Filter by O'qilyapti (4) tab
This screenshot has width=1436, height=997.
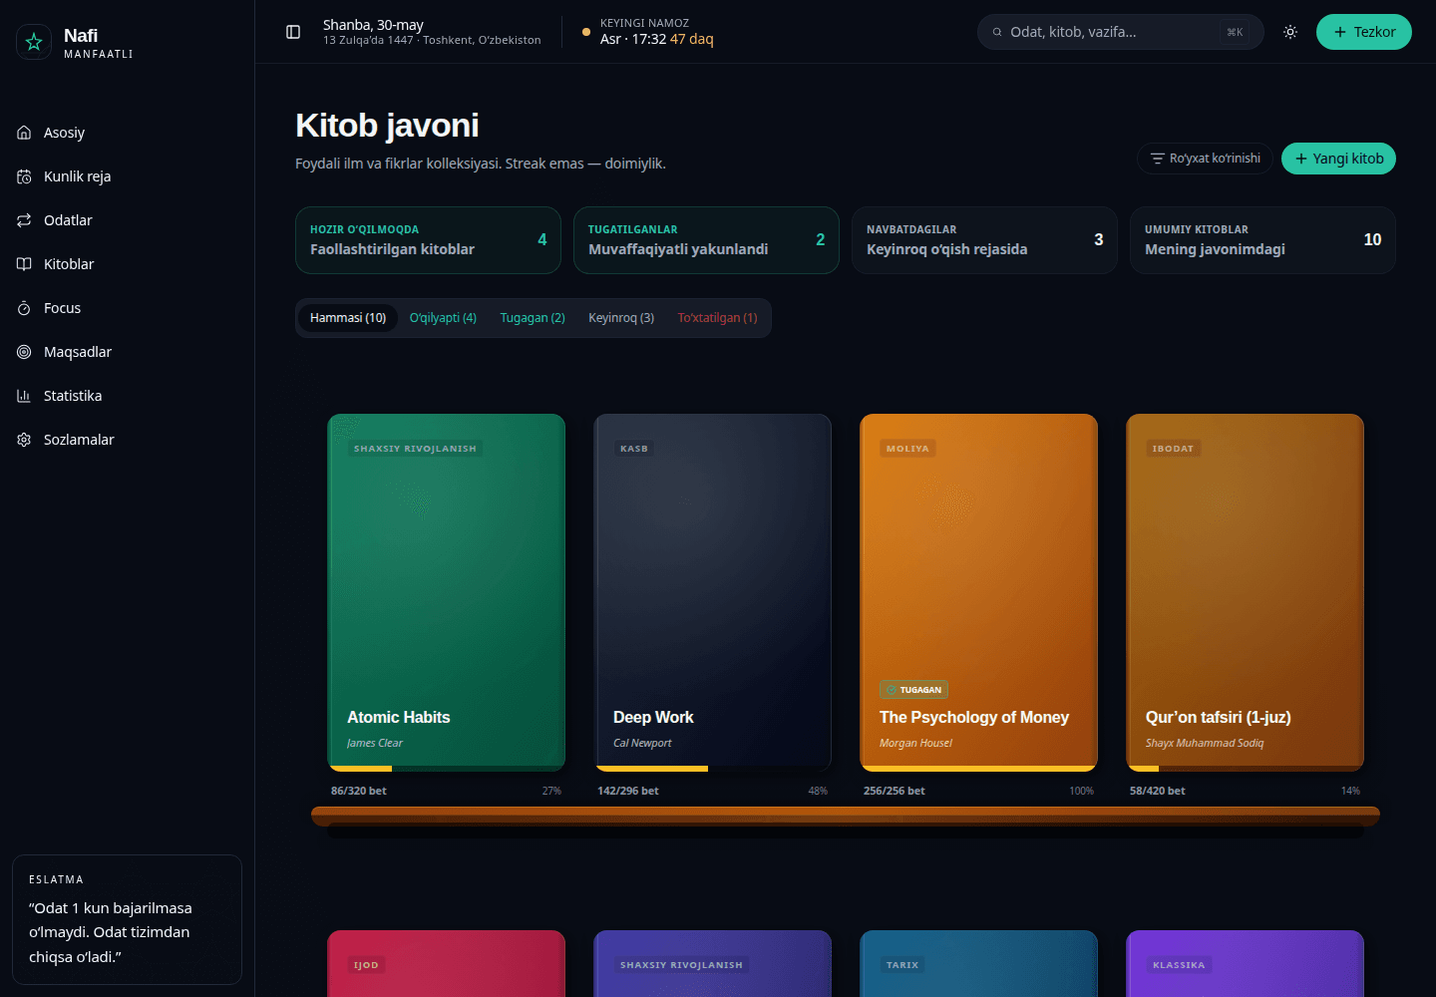pyautogui.click(x=443, y=318)
